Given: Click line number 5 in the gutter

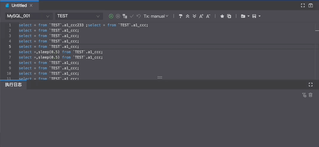Looking at the screenshot, I should coord(10,47).
